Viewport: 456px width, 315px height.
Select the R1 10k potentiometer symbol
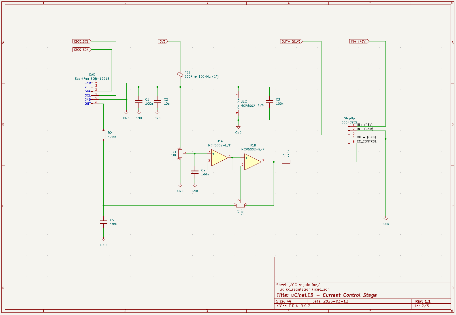click(x=180, y=154)
